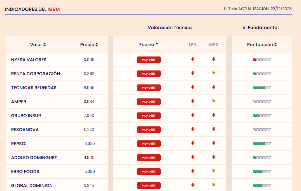Click GLOBAL DOMINION LP down arrow

[193, 185]
